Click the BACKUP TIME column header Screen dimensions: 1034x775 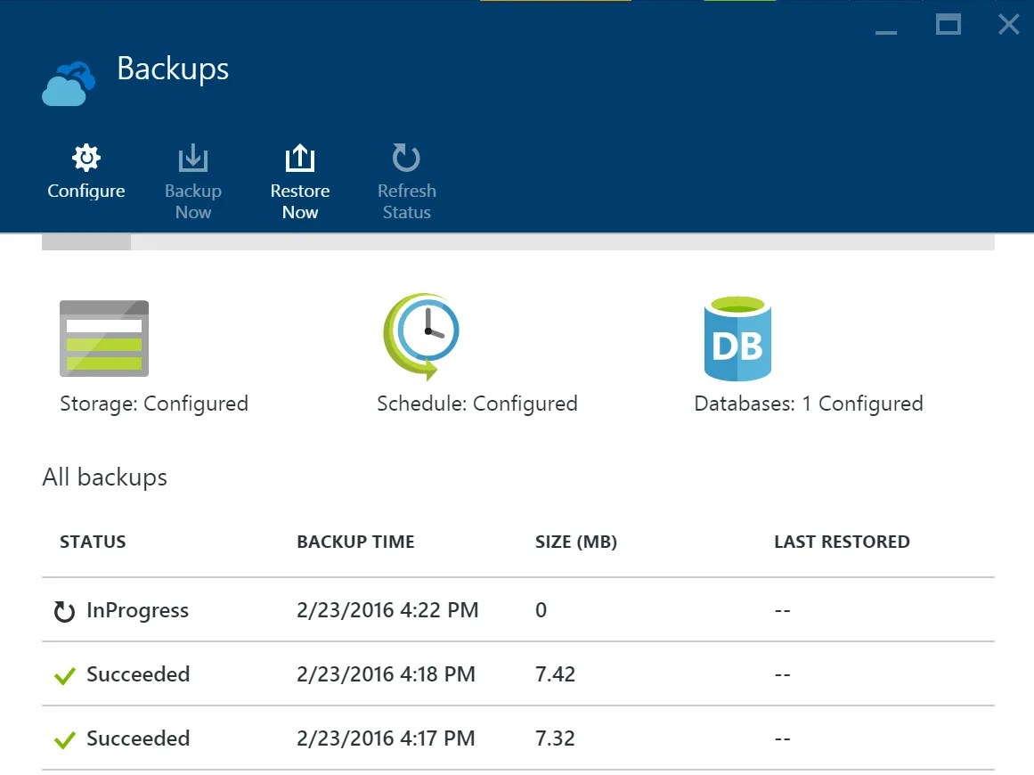pos(355,542)
